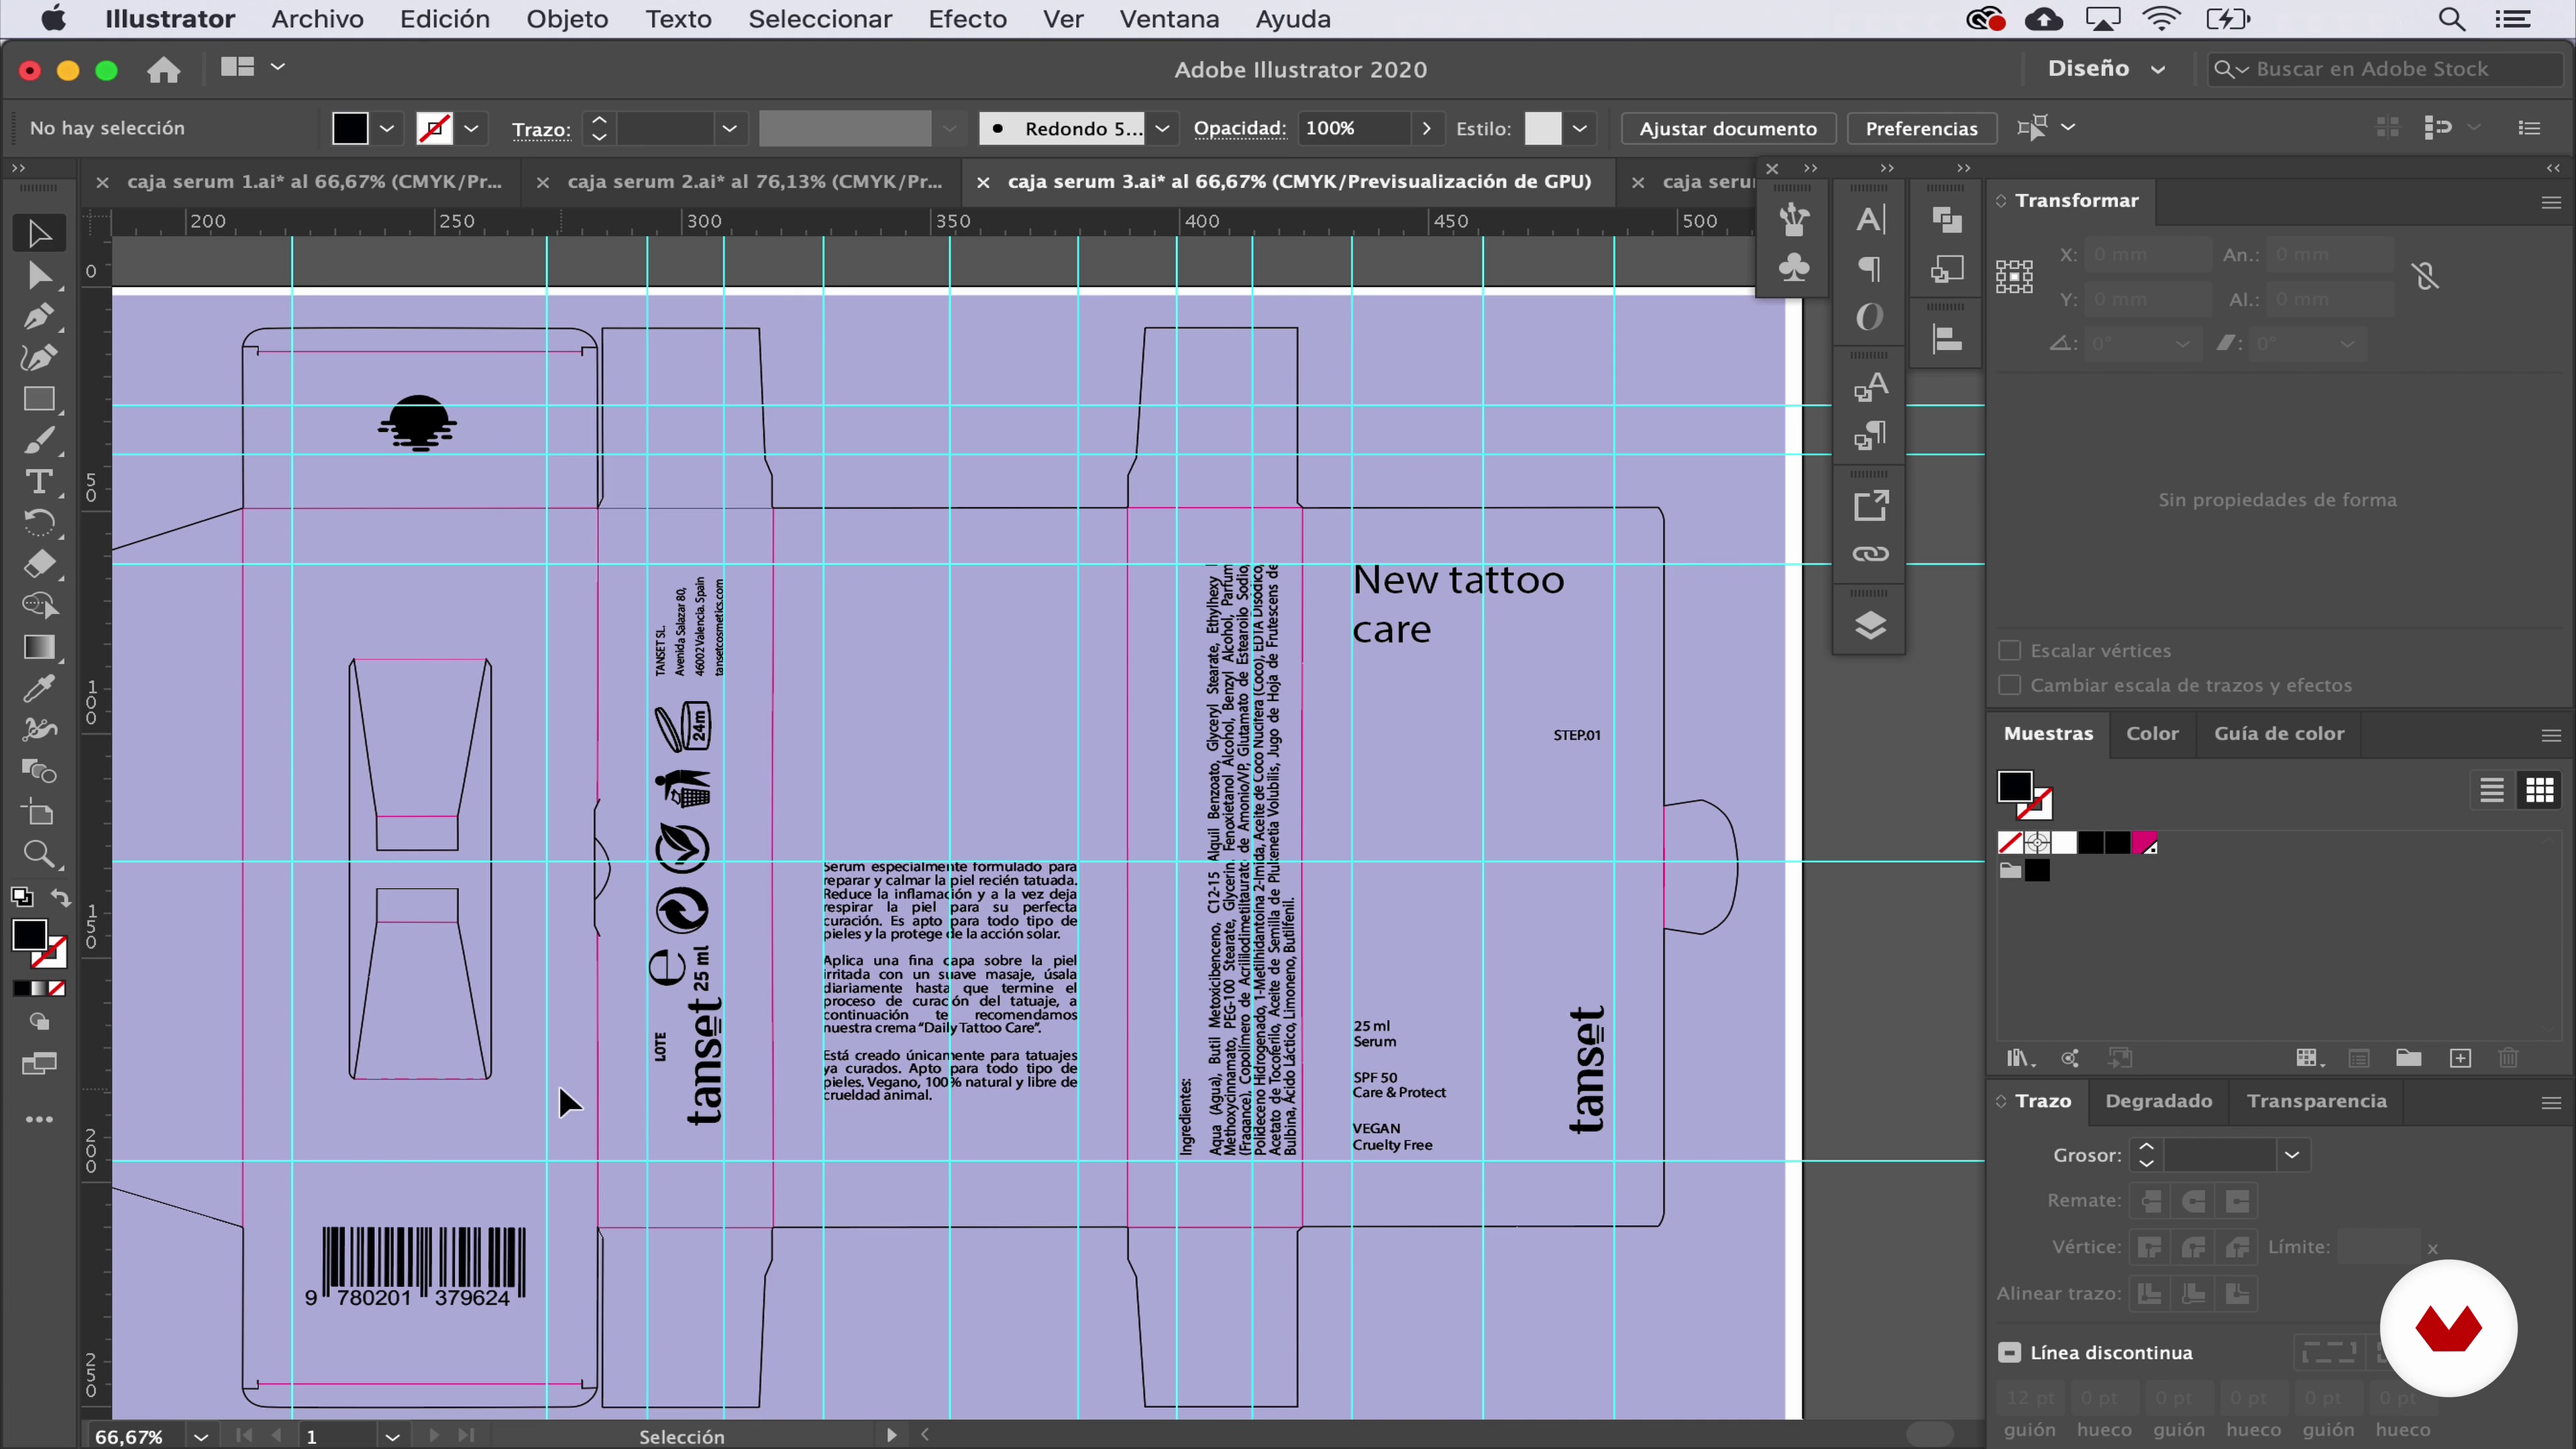The width and height of the screenshot is (2576, 1449).
Task: Click the control bar fill color box
Action: coord(350,128)
